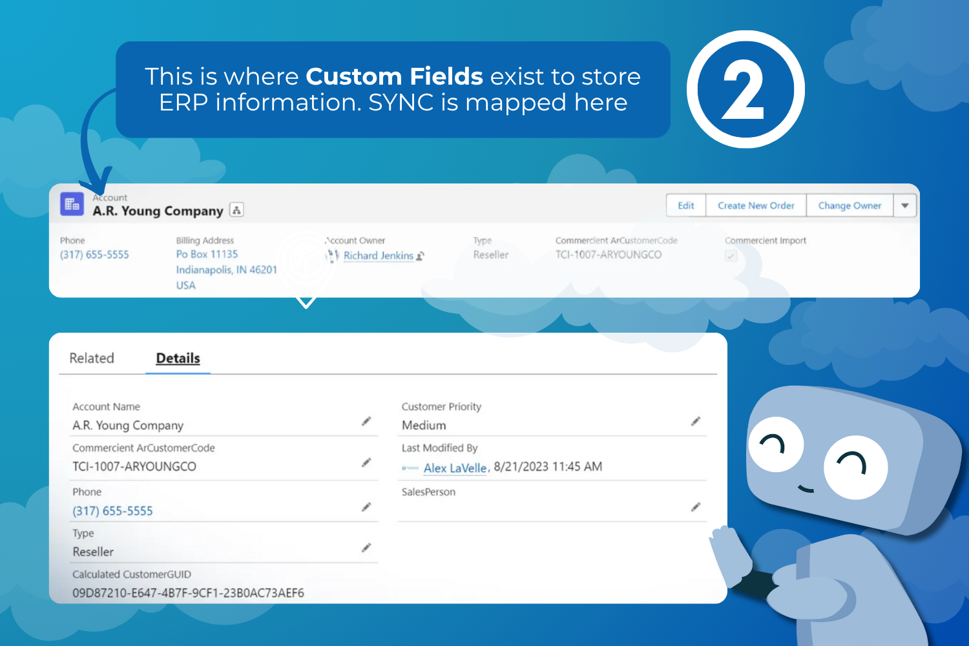This screenshot has height=646, width=969.
Task: Click the Change Owner button
Action: tap(849, 206)
